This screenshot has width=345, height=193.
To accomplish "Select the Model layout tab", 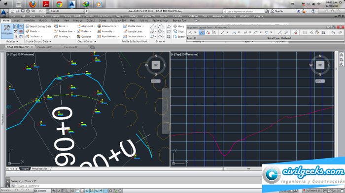I will (x=25, y=169).
